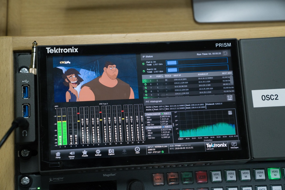
Task: Tap the cartoon video picture display
Action: pyautogui.click(x=95, y=78)
